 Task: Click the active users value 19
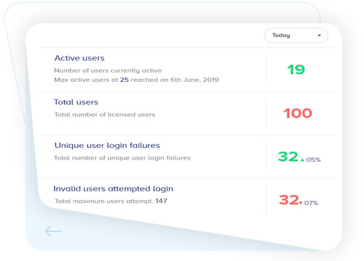point(296,70)
